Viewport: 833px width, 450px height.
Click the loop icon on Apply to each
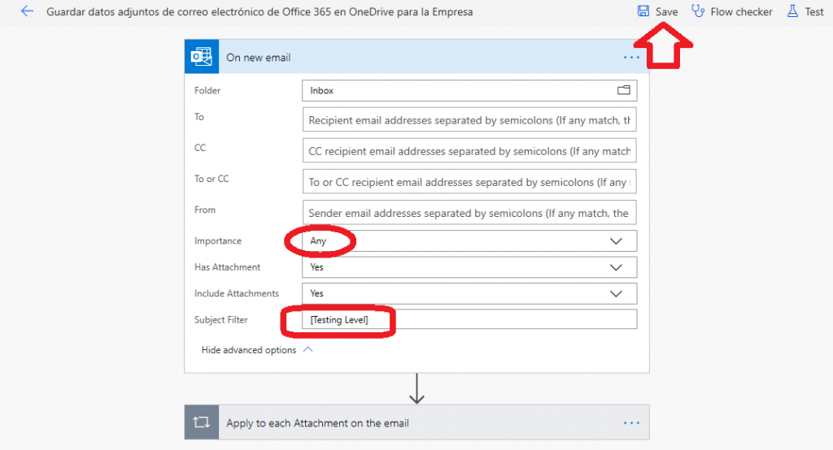tap(202, 422)
